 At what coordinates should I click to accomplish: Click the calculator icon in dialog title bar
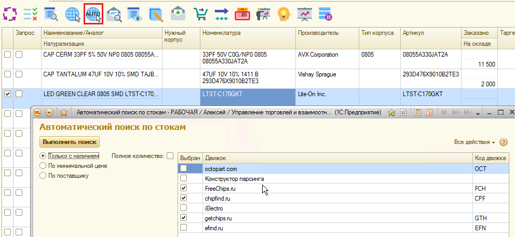[x=418, y=112]
